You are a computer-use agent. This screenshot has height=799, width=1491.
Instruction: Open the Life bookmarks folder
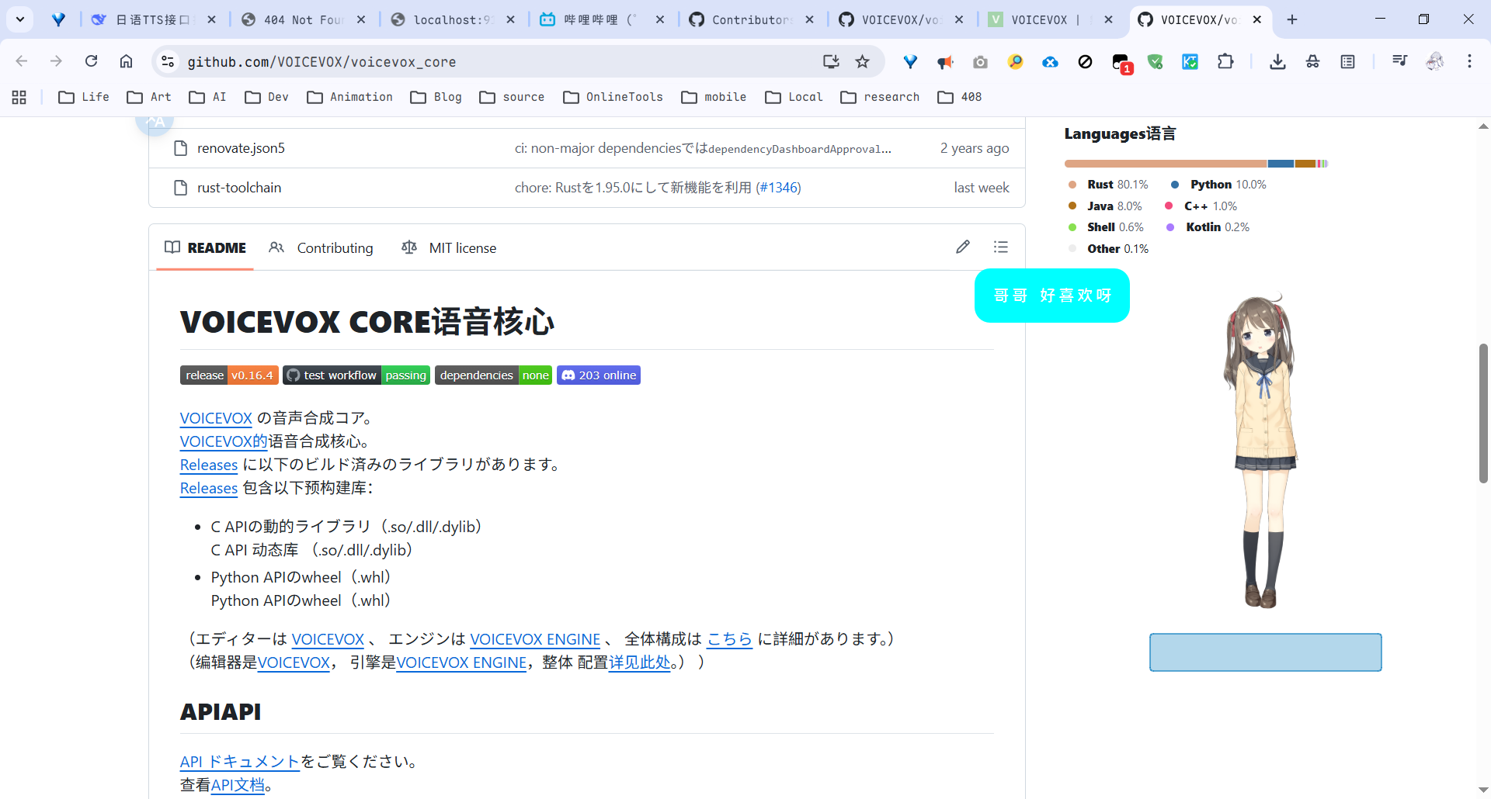(84, 97)
